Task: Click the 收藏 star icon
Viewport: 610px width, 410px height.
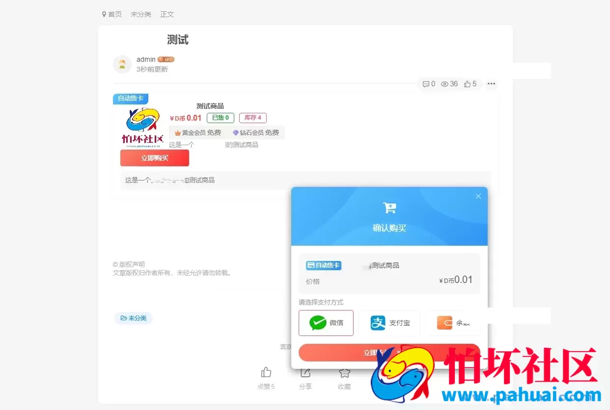Action: [345, 372]
